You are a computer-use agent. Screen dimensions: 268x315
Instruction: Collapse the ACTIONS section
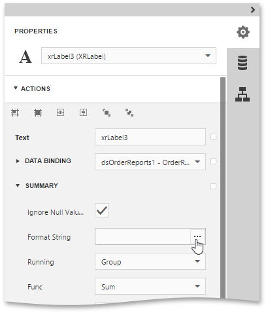coord(16,89)
